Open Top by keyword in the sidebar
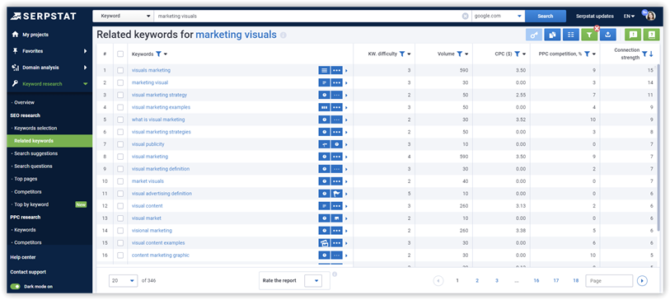The image size is (670, 300). click(31, 204)
